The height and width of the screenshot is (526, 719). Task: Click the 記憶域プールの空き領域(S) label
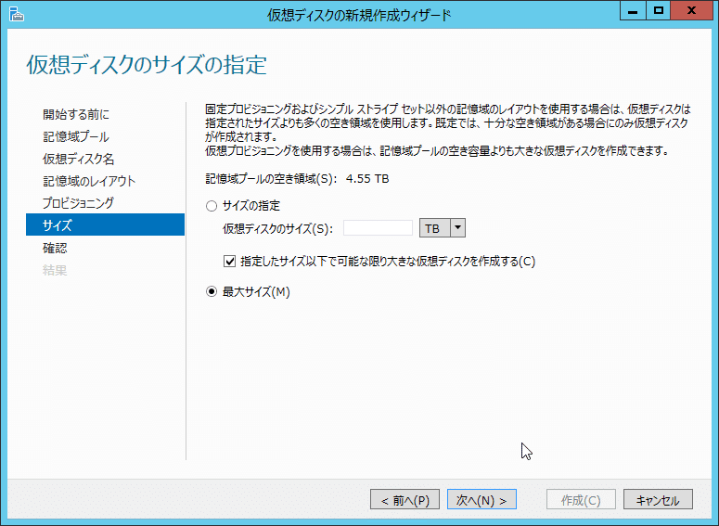click(x=271, y=178)
